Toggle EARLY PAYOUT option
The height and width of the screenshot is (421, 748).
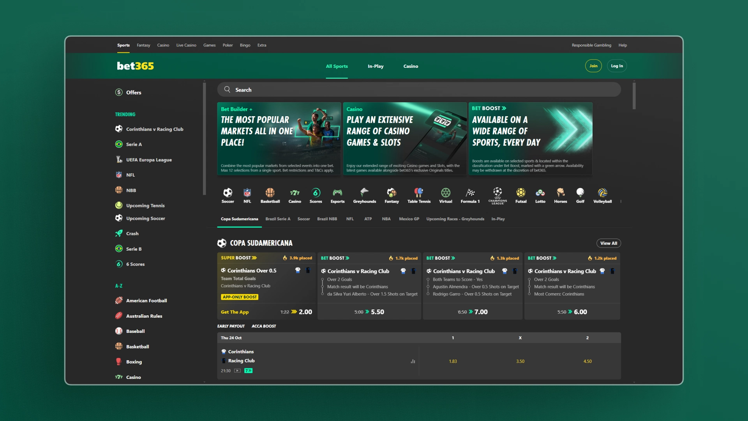point(231,326)
